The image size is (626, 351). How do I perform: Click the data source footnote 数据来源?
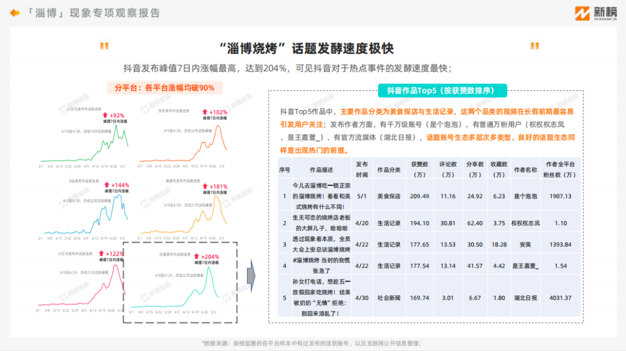click(311, 343)
